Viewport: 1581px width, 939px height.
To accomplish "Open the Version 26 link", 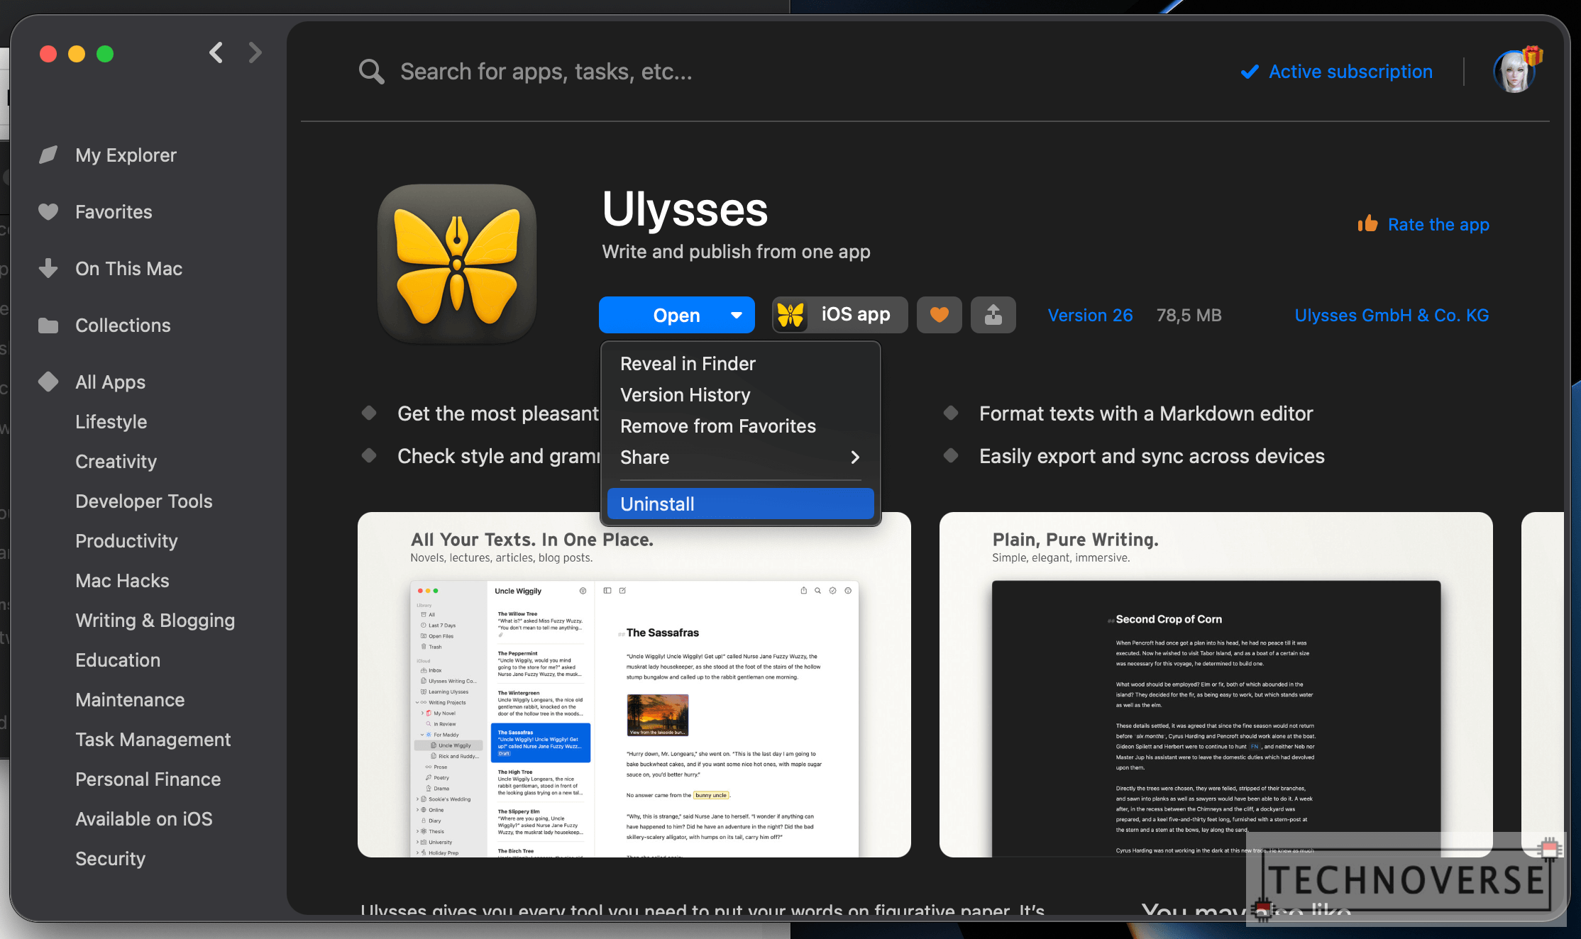I will [1090, 315].
